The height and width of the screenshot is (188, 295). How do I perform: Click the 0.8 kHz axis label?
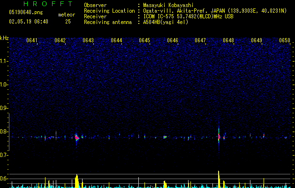(4, 132)
